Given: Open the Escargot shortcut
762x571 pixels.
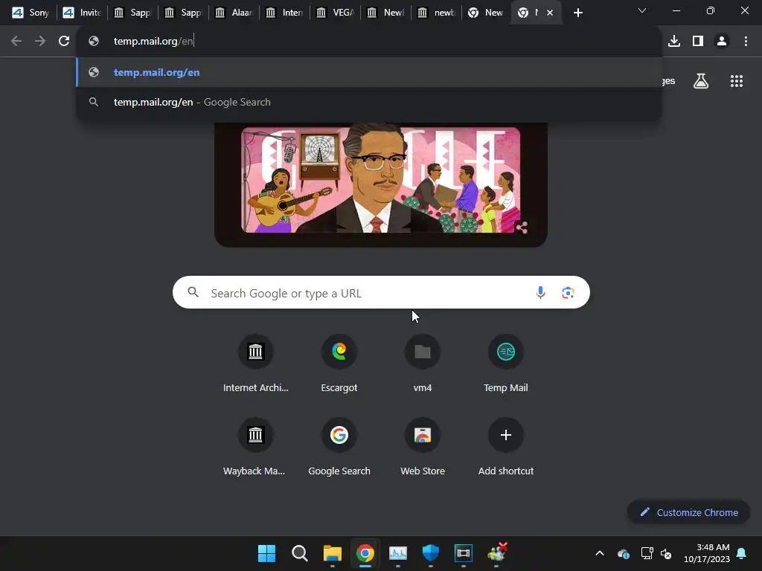Looking at the screenshot, I should [x=339, y=363].
